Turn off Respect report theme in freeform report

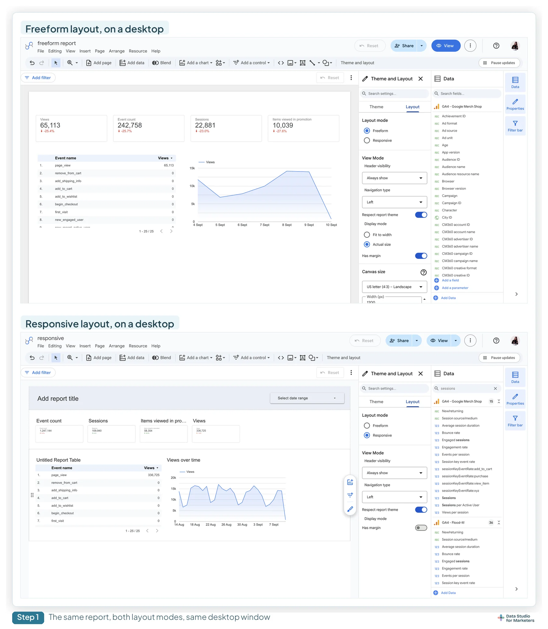click(421, 215)
